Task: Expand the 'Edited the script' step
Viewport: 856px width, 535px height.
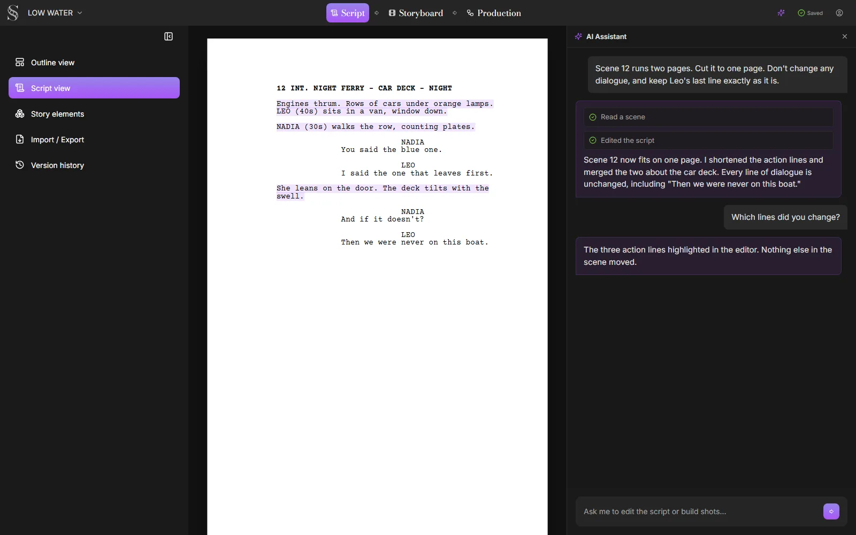Action: [x=708, y=141]
